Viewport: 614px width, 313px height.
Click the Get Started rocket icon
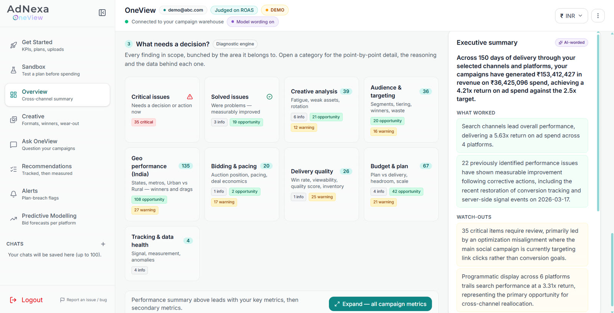tap(13, 45)
